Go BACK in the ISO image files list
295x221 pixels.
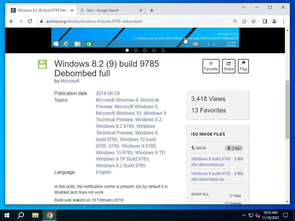coord(199,148)
